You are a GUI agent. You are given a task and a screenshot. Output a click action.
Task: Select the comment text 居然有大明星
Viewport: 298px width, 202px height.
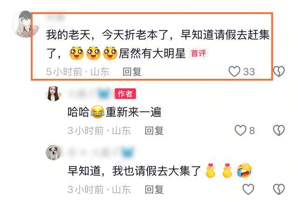coord(152,53)
